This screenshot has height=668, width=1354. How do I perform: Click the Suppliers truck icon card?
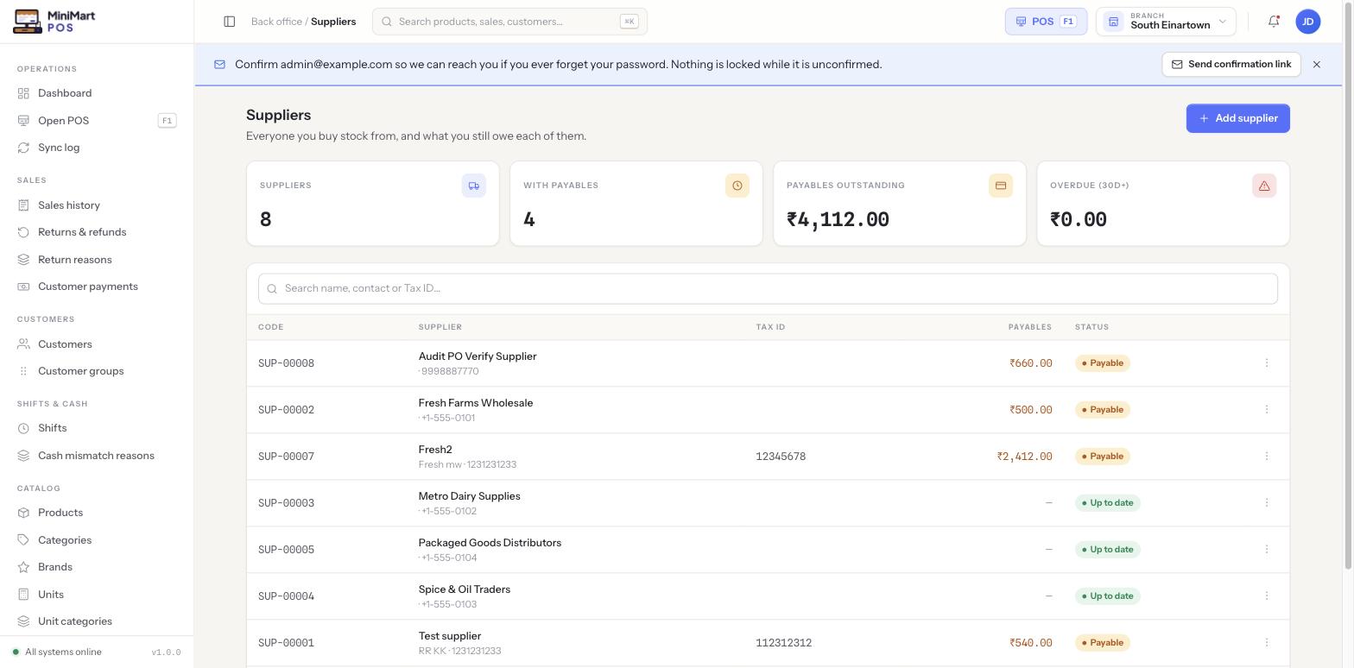click(474, 186)
